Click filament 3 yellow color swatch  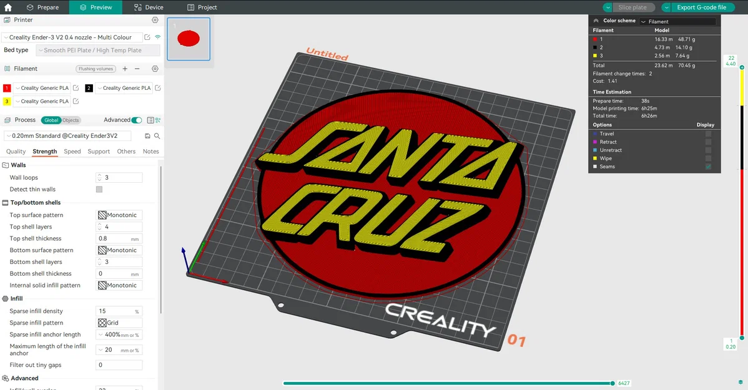point(7,101)
